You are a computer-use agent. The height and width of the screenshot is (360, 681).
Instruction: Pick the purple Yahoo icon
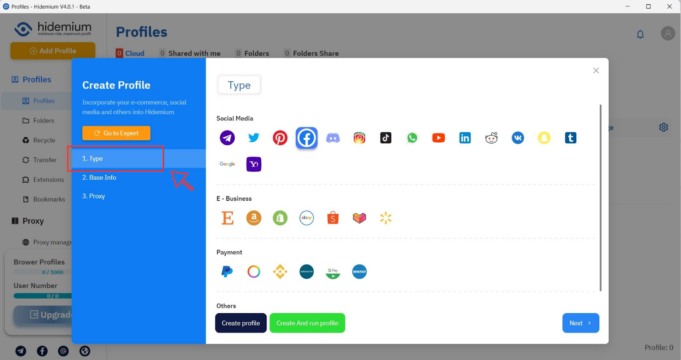click(254, 164)
